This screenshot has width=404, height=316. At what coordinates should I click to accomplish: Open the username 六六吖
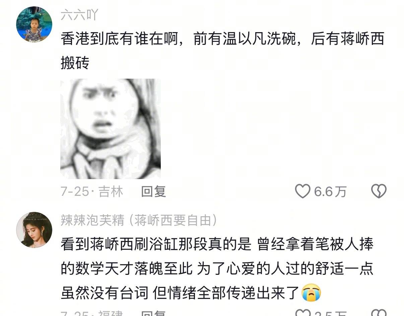click(79, 15)
